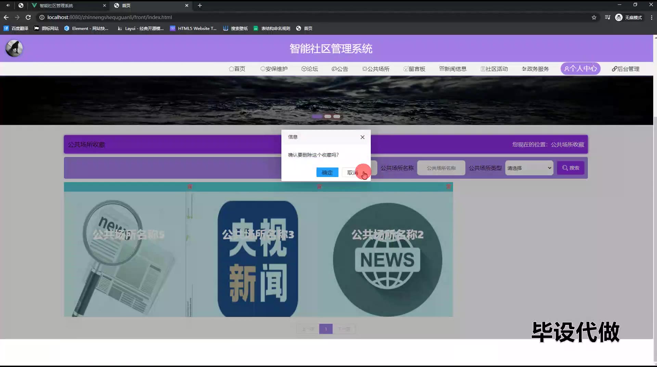Viewport: 657px width, 367px height.
Task: Click the trash icon above 公共场所名称2 card
Action: point(448,187)
